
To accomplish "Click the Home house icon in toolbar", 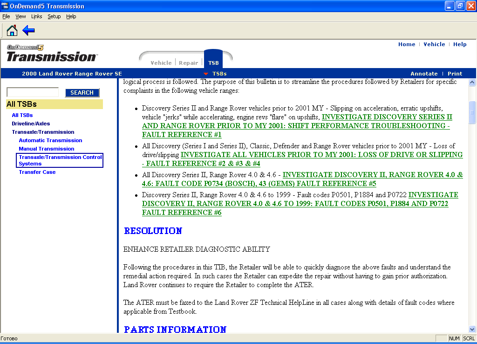I will click(12, 30).
